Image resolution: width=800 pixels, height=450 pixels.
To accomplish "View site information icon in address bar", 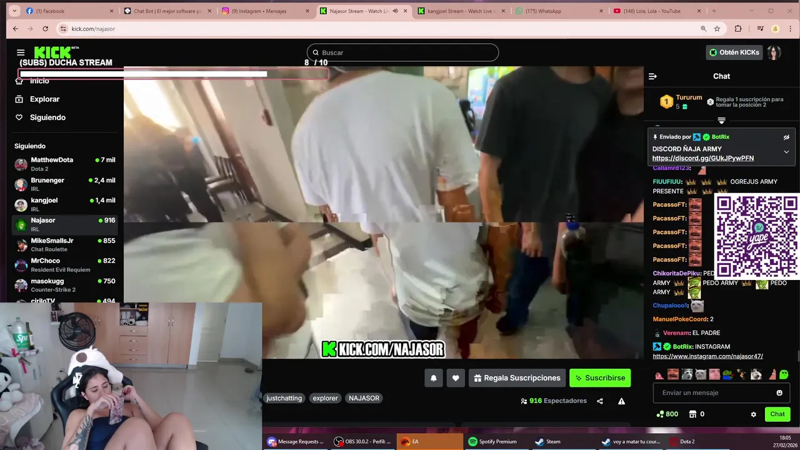I will [62, 29].
